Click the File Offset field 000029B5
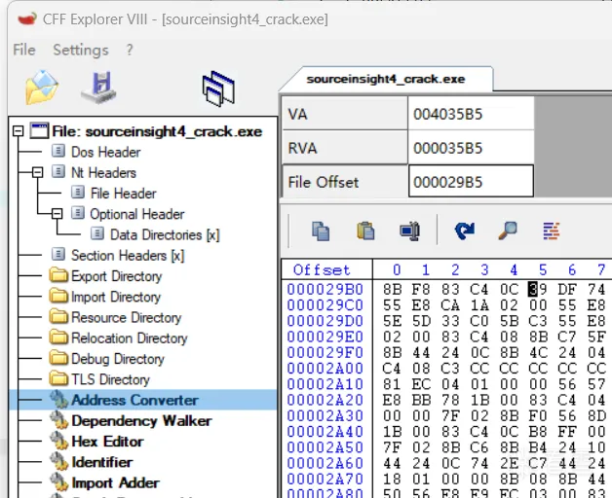The image size is (612, 498). click(471, 182)
